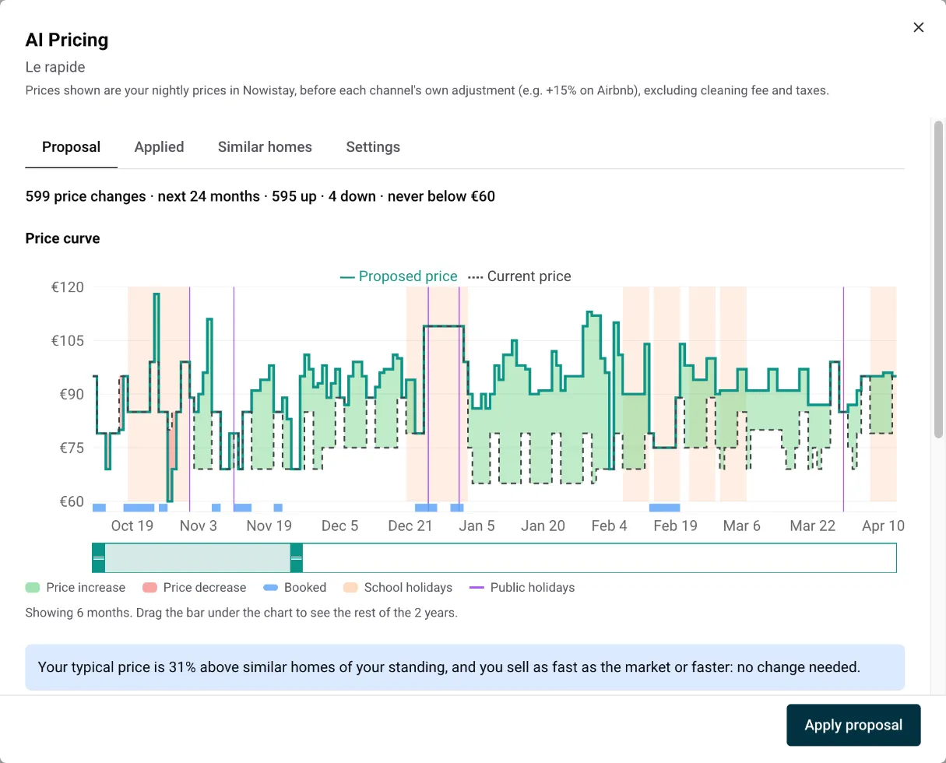Open the Similar homes tab
The width and height of the screenshot is (946, 763).
(265, 147)
